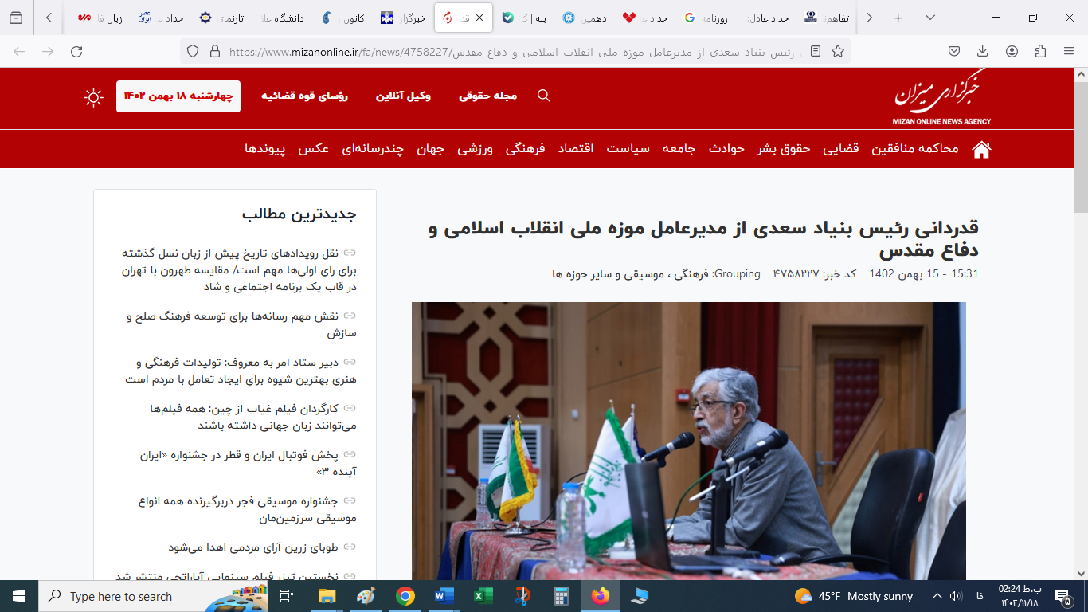Open reader view icon in address bar

tap(816, 51)
